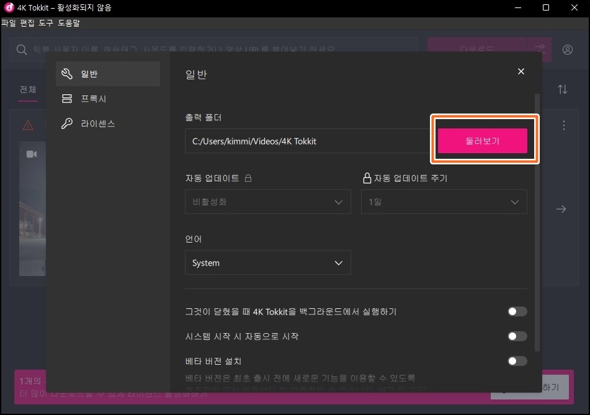590x415 pixels.
Task: Toggle run 4K Tokkit in background switch
Action: pyautogui.click(x=517, y=311)
